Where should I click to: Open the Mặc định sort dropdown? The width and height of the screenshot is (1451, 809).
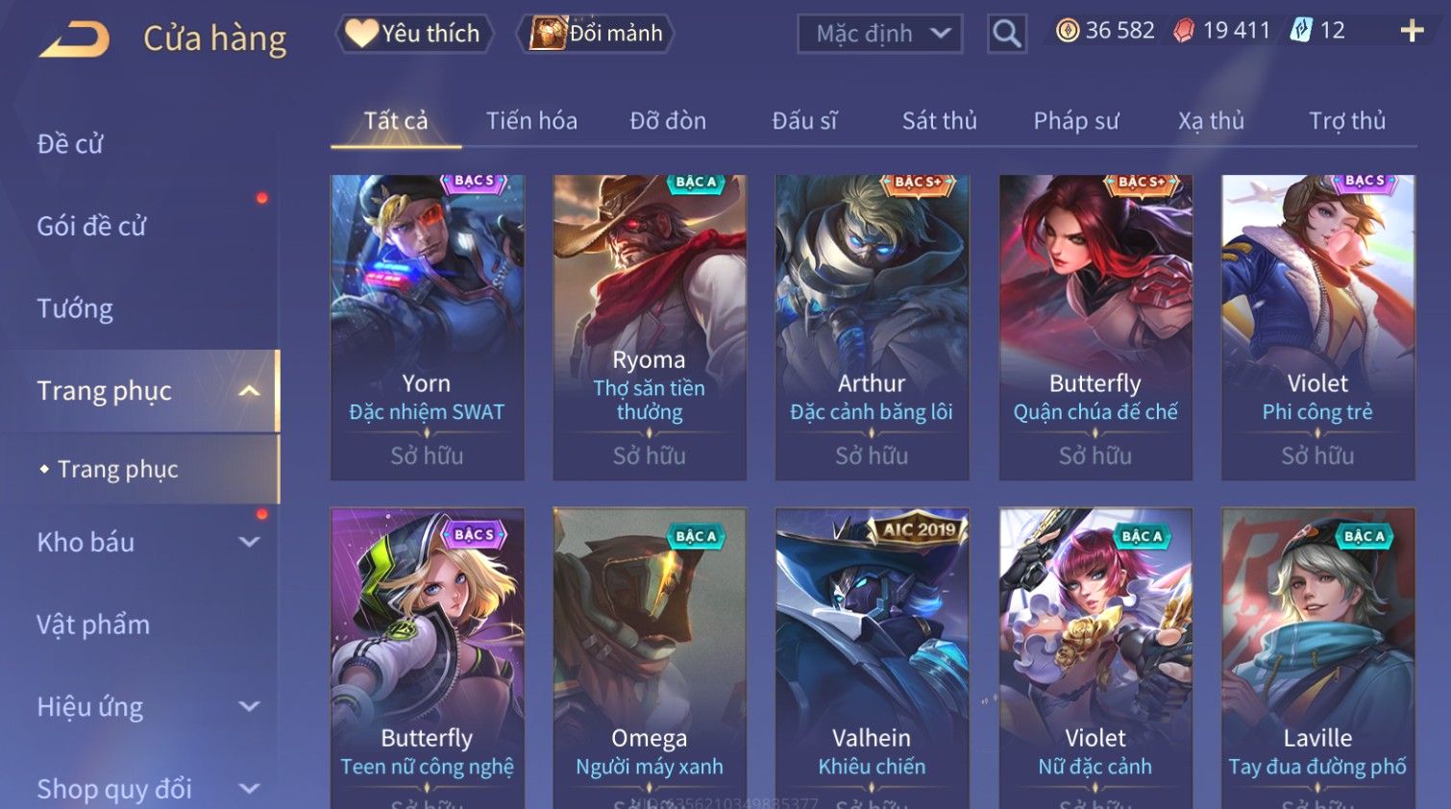coord(880,34)
